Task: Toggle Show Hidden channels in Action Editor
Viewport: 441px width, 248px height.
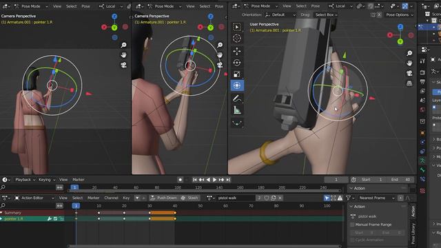Action: (334, 198)
